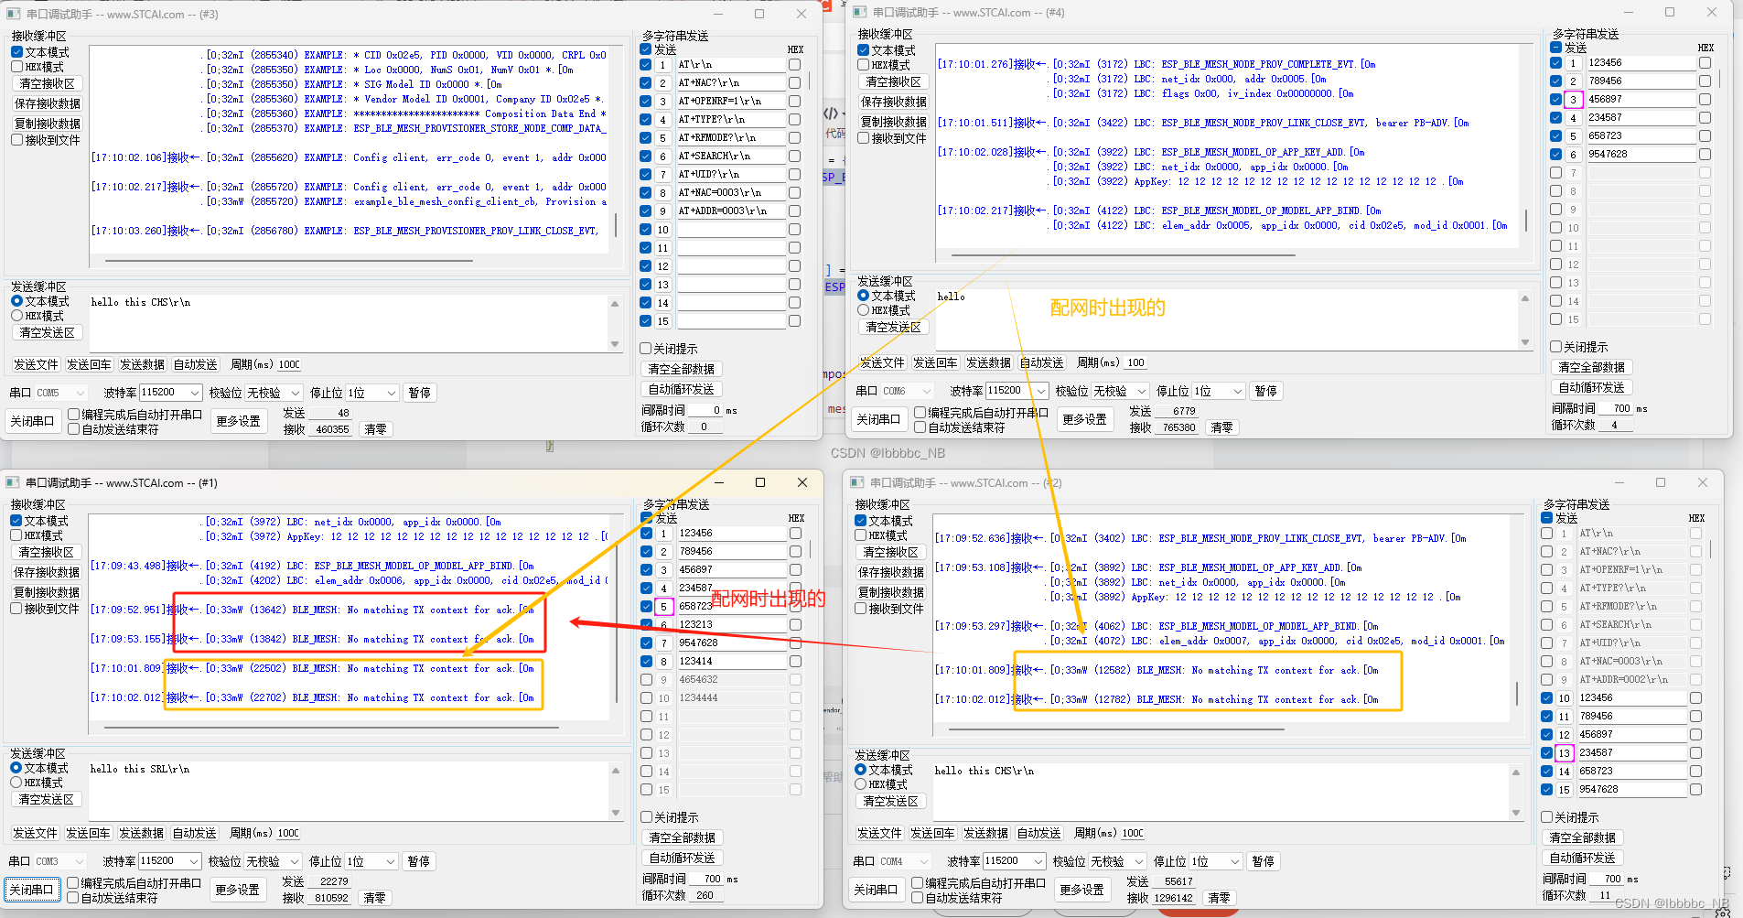Check 接收到文件 option in window #4
Screen dimensions: 1743x918
863,137
